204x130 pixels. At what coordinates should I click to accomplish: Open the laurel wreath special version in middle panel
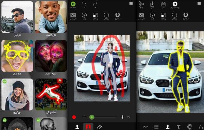pos(118,15)
